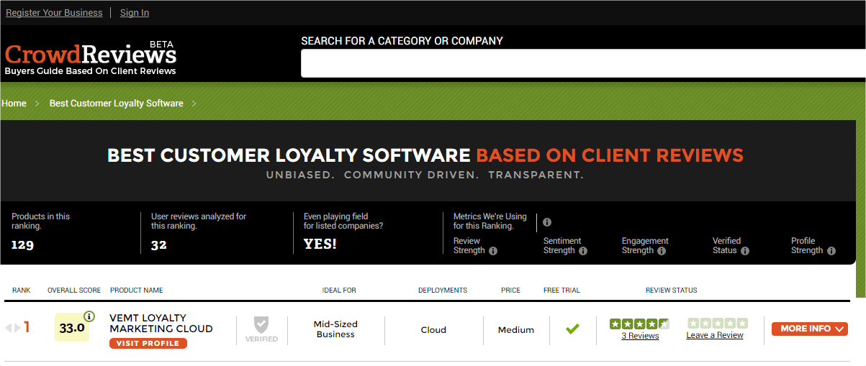Click the Visit Profile button
Viewport: 866px width, 366px height.
148,343
